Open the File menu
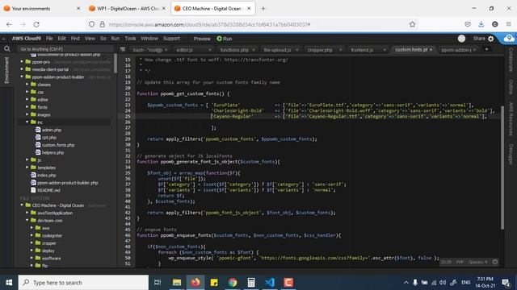This screenshot has width=517, height=290. (x=49, y=39)
